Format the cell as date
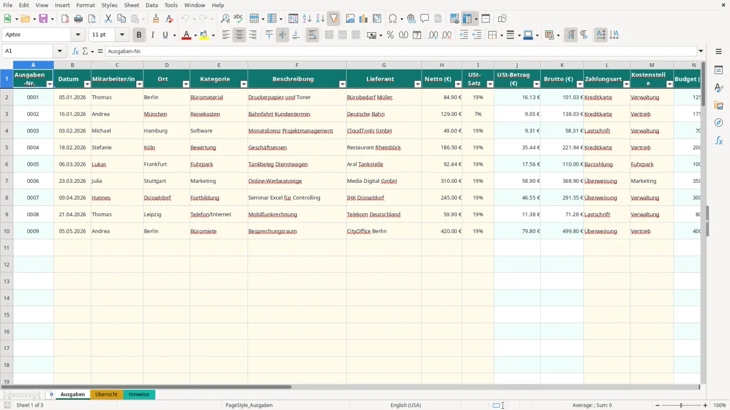 tap(417, 35)
